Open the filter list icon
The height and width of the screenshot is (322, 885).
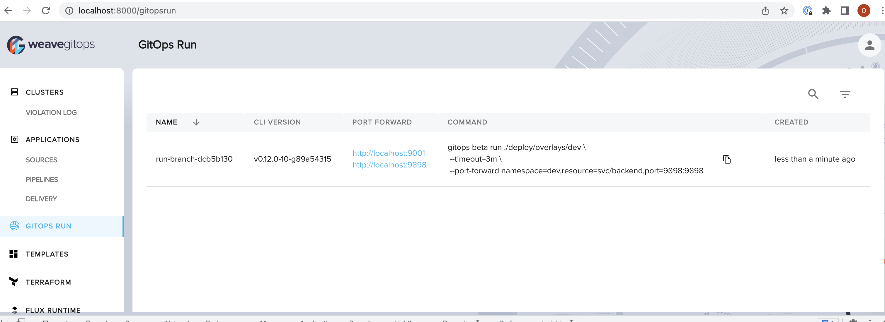(845, 94)
